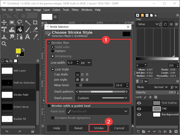Select the Zoom magnifier tool

pos(4,44)
